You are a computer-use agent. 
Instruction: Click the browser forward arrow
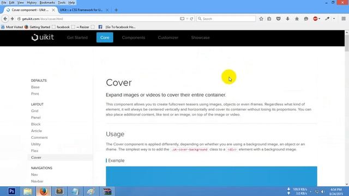pyautogui.click(x=12, y=19)
